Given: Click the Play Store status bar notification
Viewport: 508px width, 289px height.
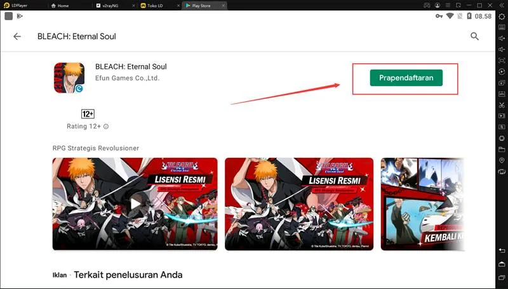Looking at the screenshot, I should (20, 16).
